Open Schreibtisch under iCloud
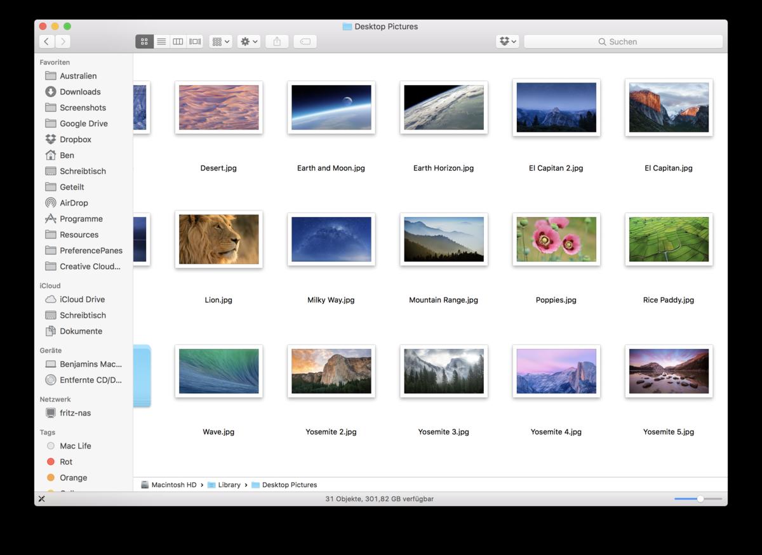This screenshot has height=555, width=762. pyautogui.click(x=84, y=315)
